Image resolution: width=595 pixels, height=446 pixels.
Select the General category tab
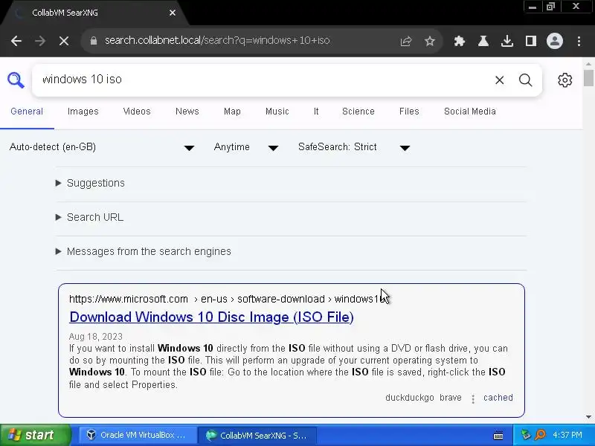click(27, 111)
